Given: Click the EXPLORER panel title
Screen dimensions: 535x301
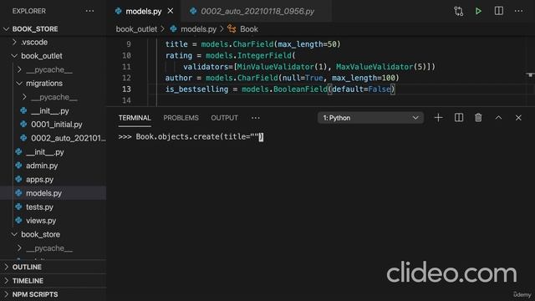Looking at the screenshot, I should [x=29, y=11].
